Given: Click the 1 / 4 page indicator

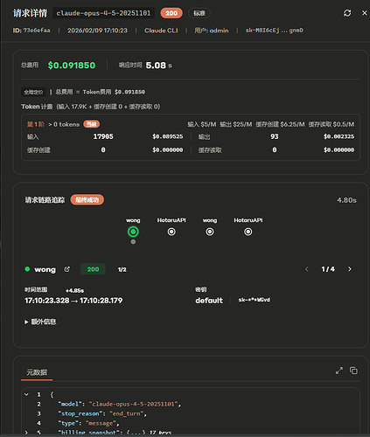Looking at the screenshot, I should [328, 269].
